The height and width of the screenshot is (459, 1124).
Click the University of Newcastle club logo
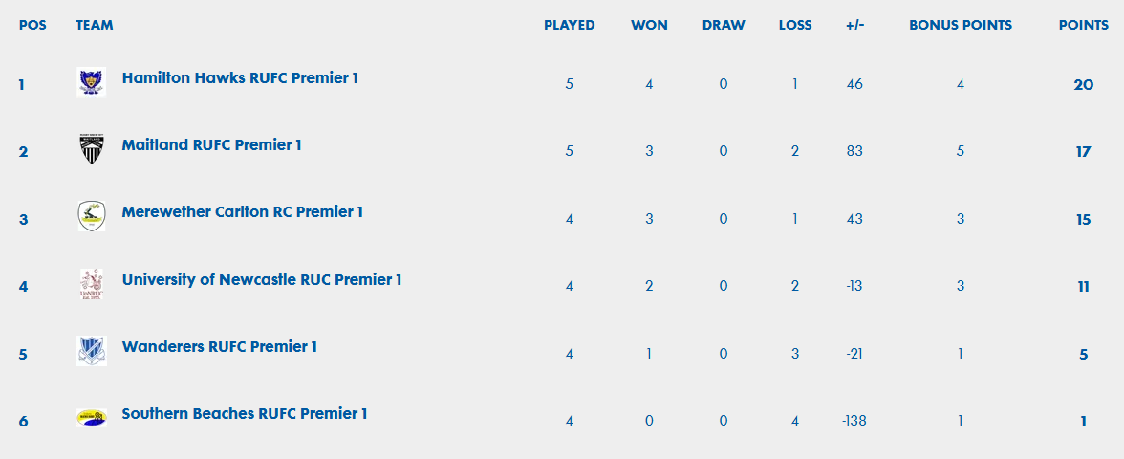point(92,284)
